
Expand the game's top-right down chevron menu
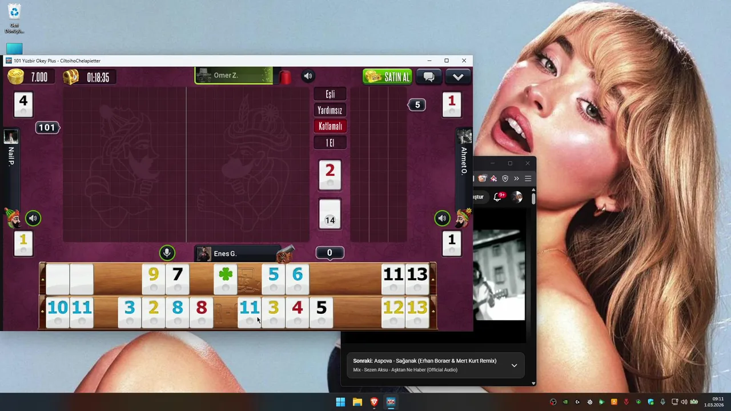(458, 76)
